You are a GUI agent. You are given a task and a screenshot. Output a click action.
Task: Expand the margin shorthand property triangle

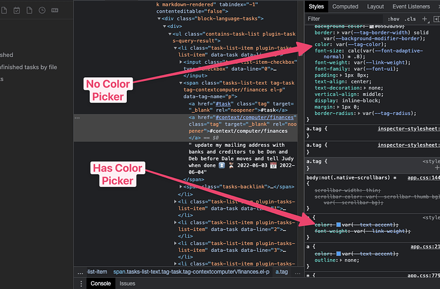[x=339, y=107]
